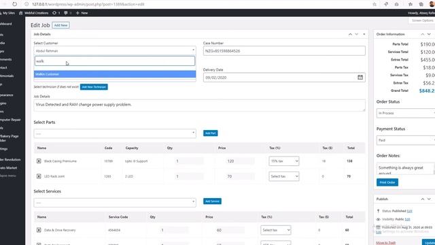Click the Grand Total value $848.2
Image resolution: width=435 pixels, height=245 pixels.
click(427, 91)
